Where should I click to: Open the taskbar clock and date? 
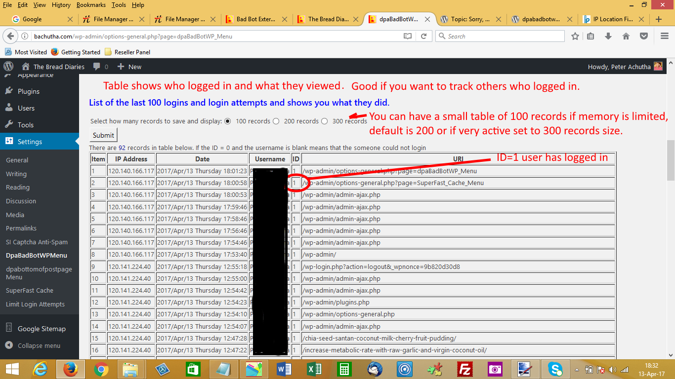(651, 369)
